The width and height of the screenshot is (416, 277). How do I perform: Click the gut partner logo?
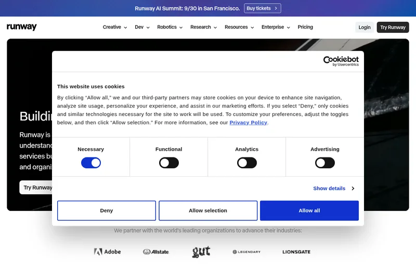(x=201, y=252)
